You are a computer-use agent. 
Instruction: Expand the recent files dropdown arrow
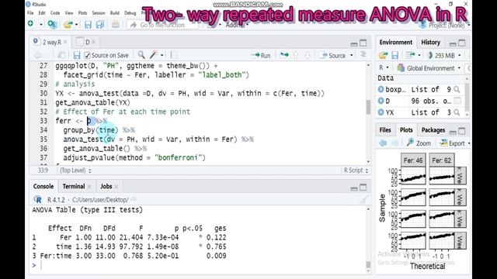pos(76,25)
